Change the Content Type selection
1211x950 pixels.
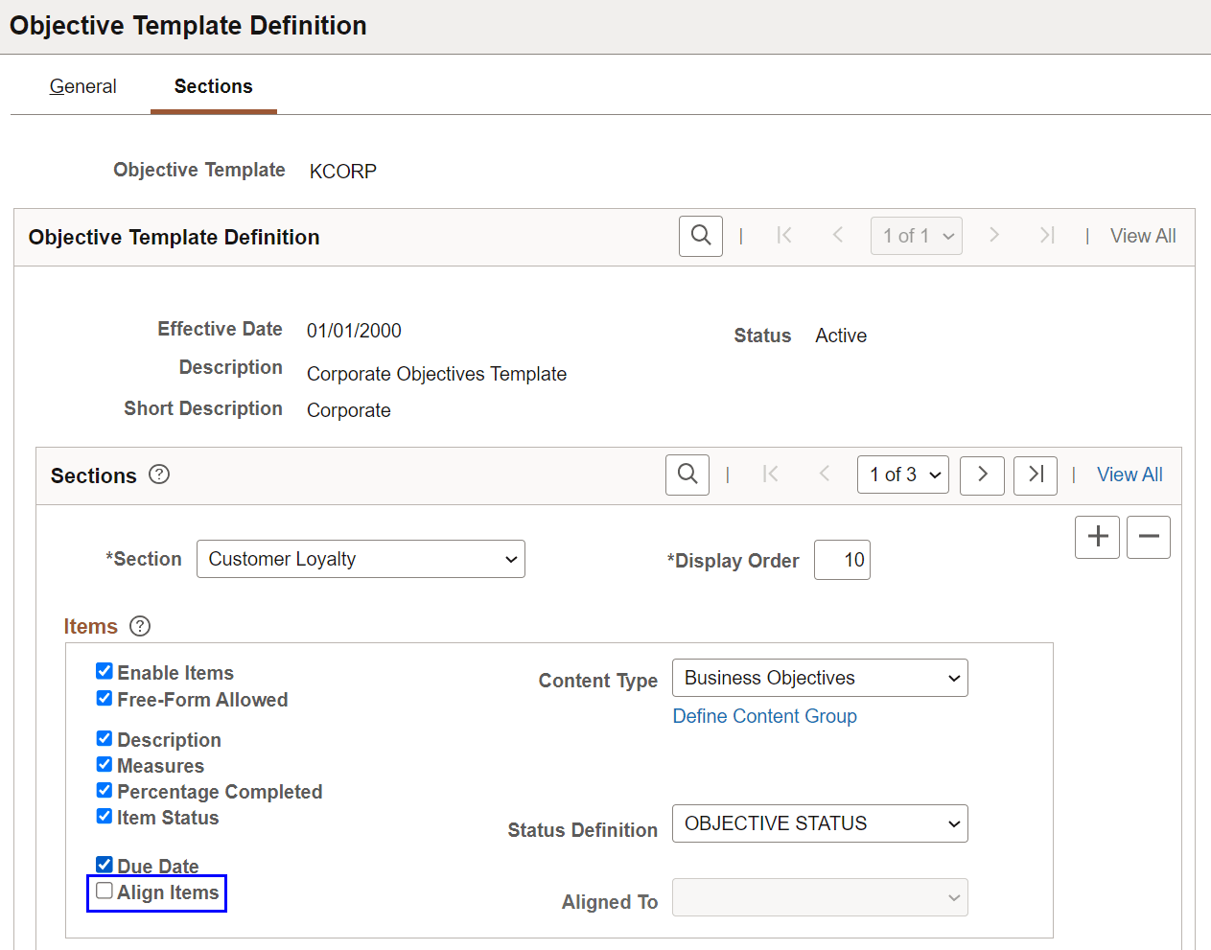tap(819, 678)
